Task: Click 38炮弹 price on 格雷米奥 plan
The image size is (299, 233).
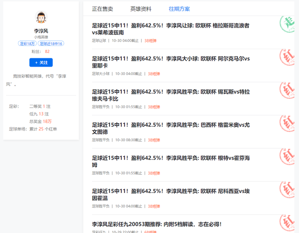Action: tap(154, 140)
